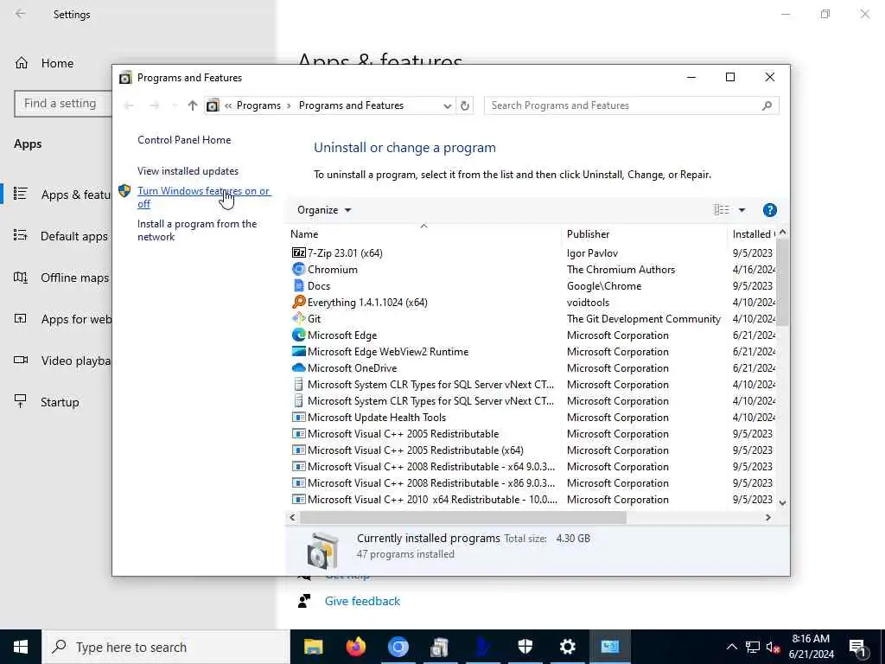Click the help question mark icon
This screenshot has width=885, height=664.
click(769, 210)
